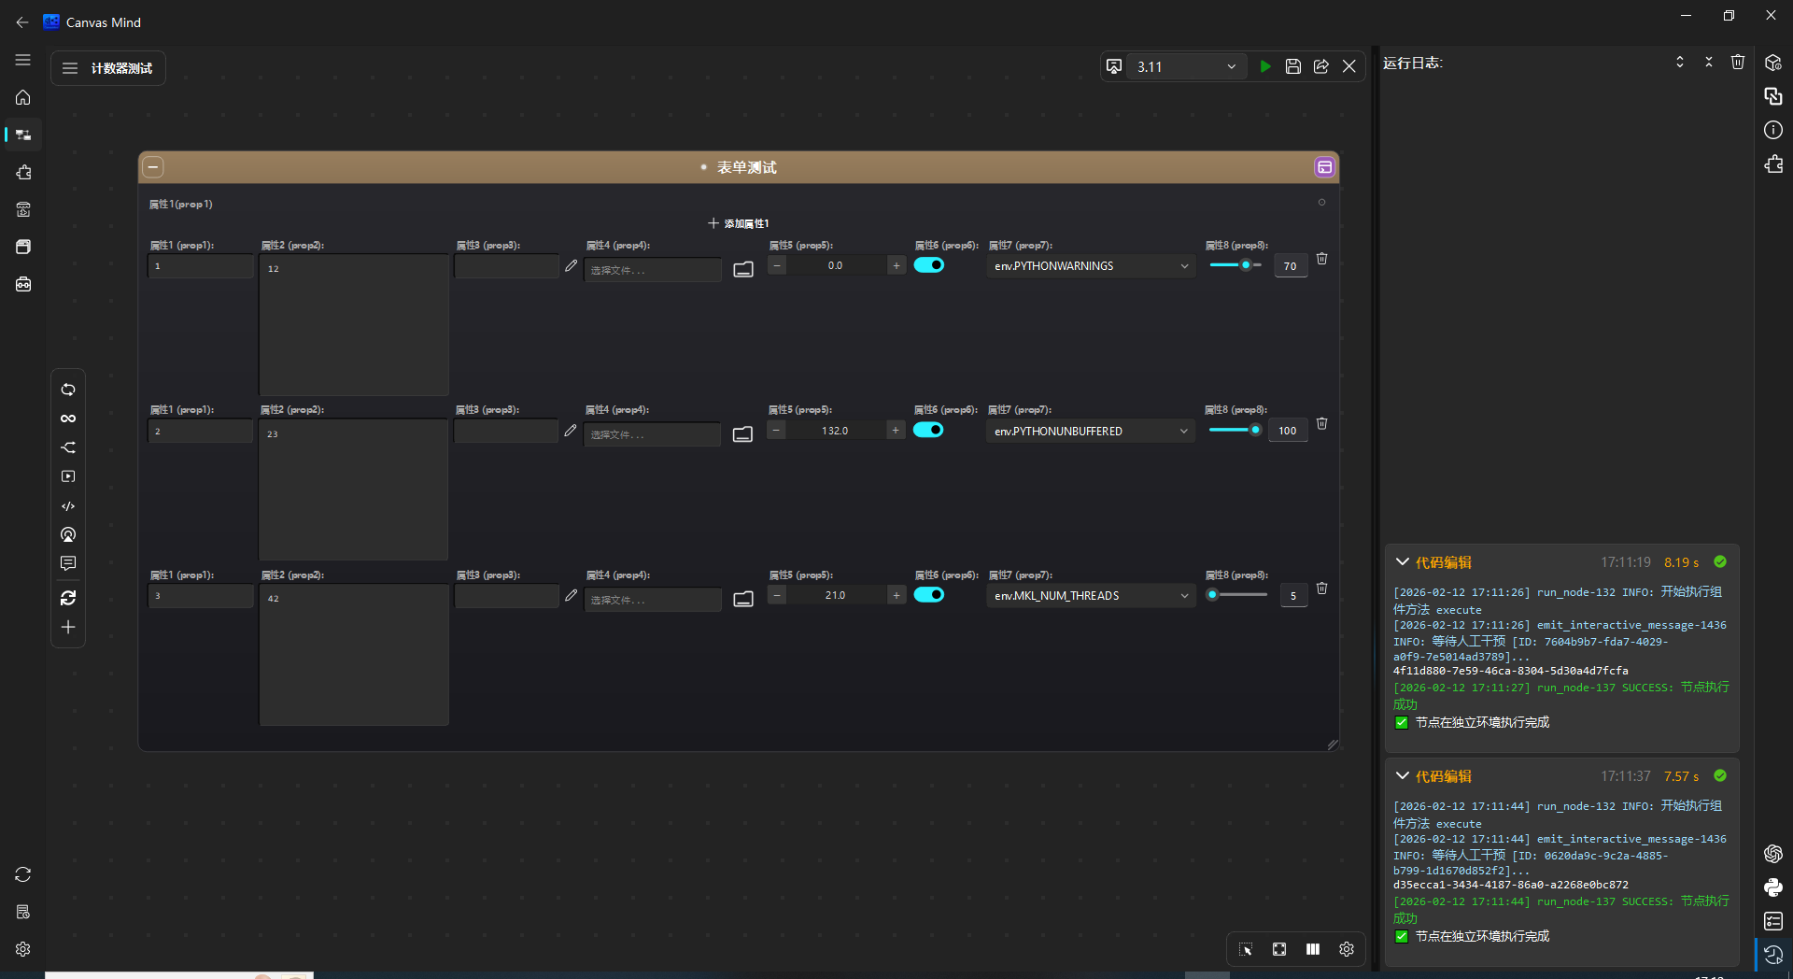Close the canvas with toolbar X icon
This screenshot has height=979, width=1793.
[1348, 66]
